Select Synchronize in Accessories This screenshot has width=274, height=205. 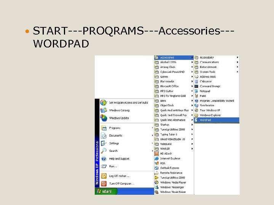(217, 106)
